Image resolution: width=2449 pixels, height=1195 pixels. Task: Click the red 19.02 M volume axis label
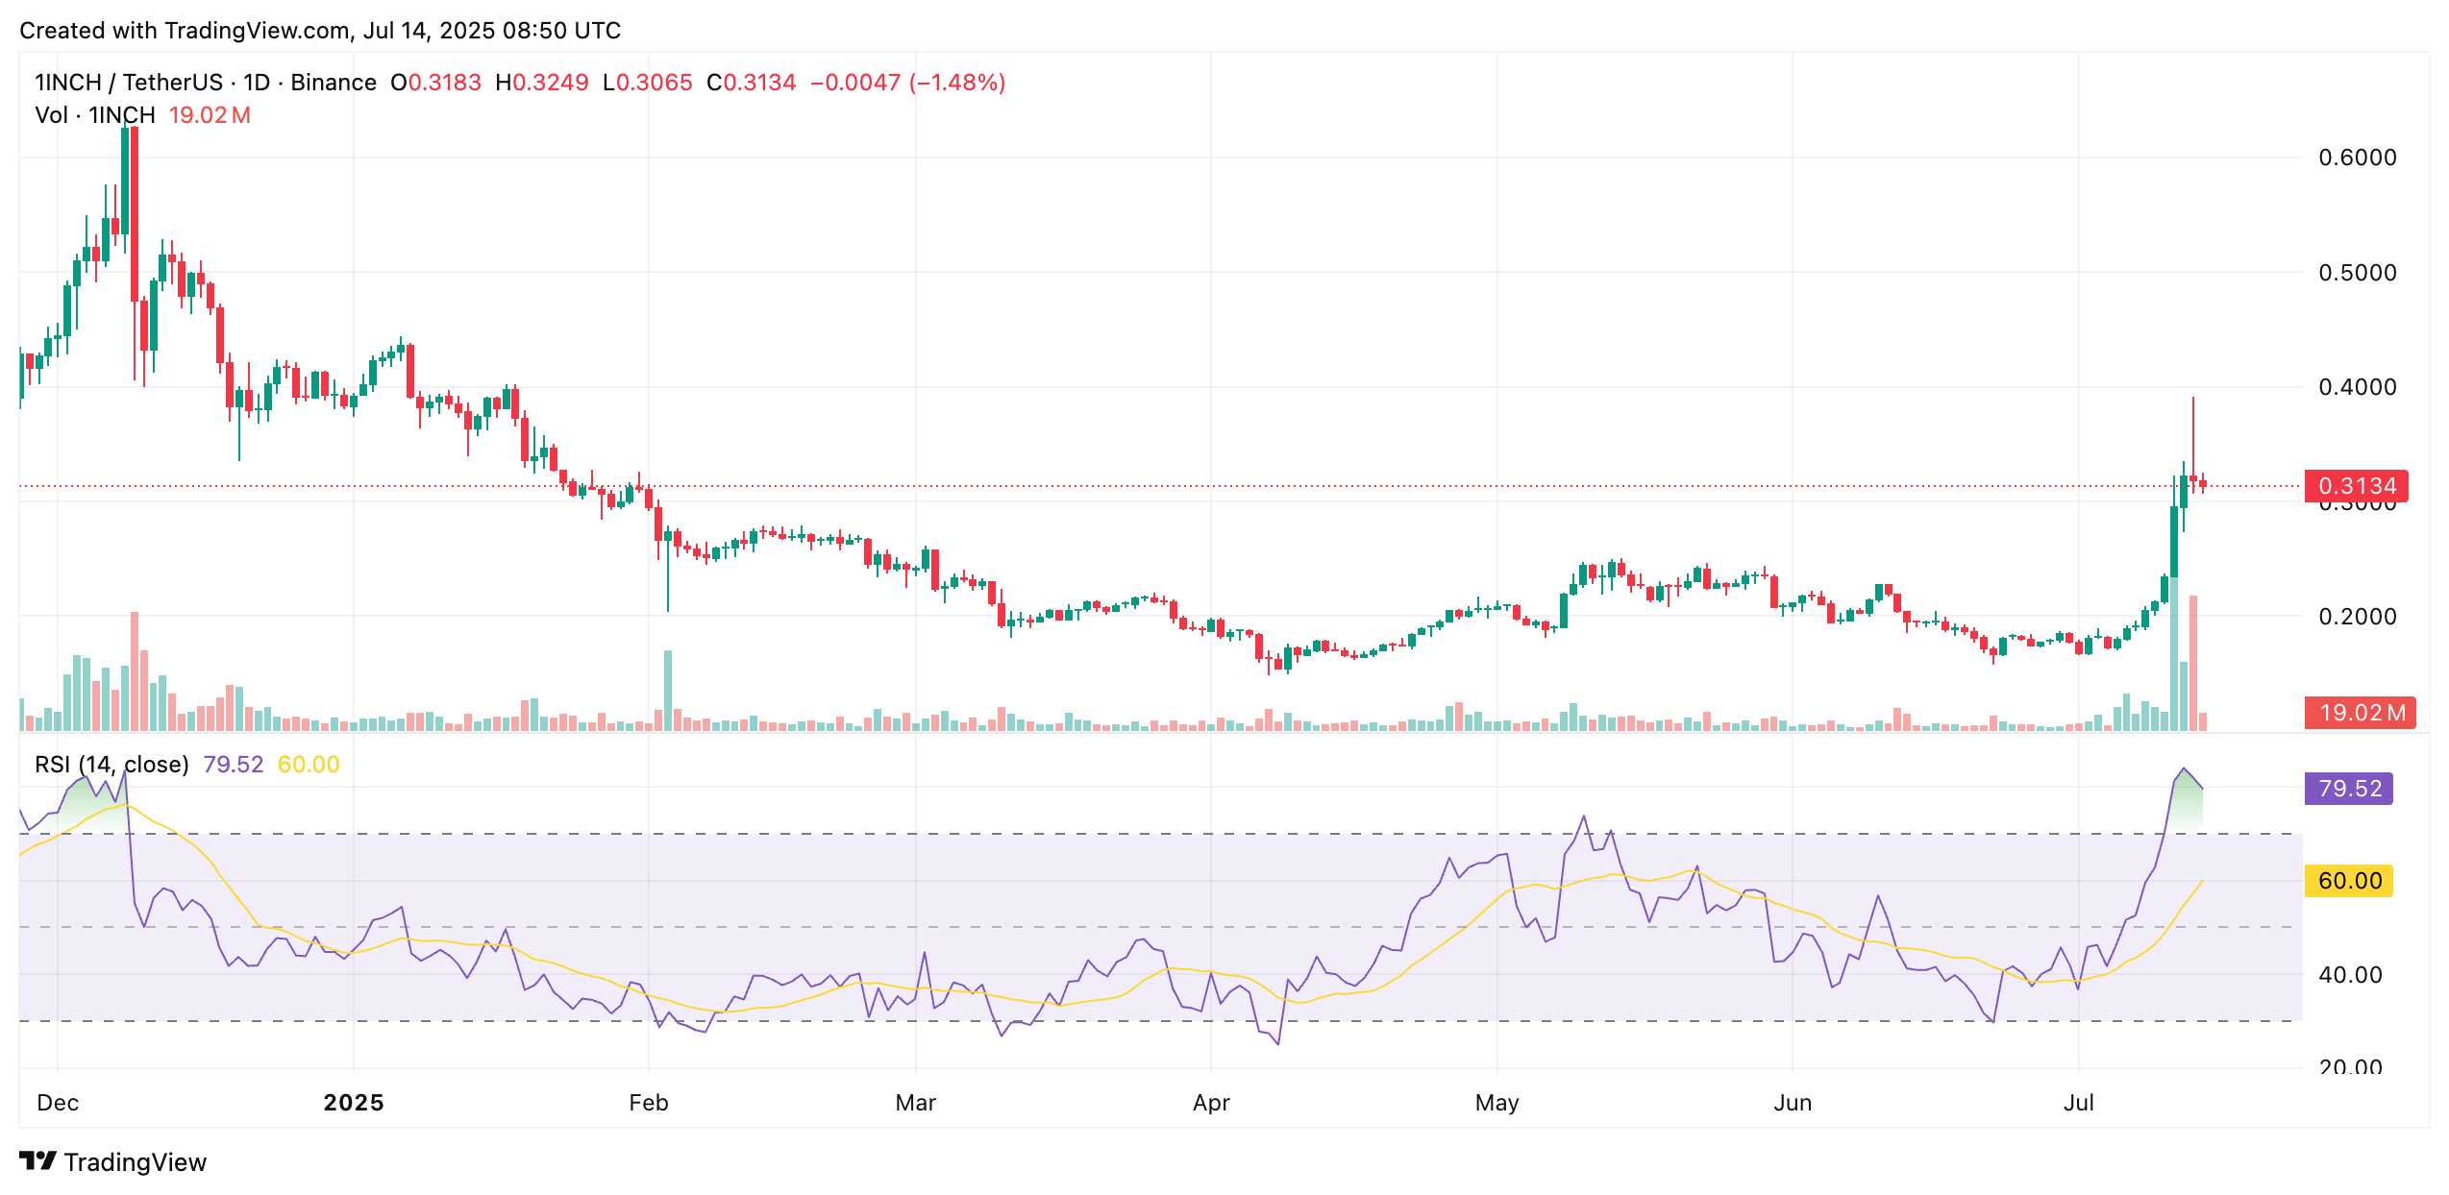2361,713
